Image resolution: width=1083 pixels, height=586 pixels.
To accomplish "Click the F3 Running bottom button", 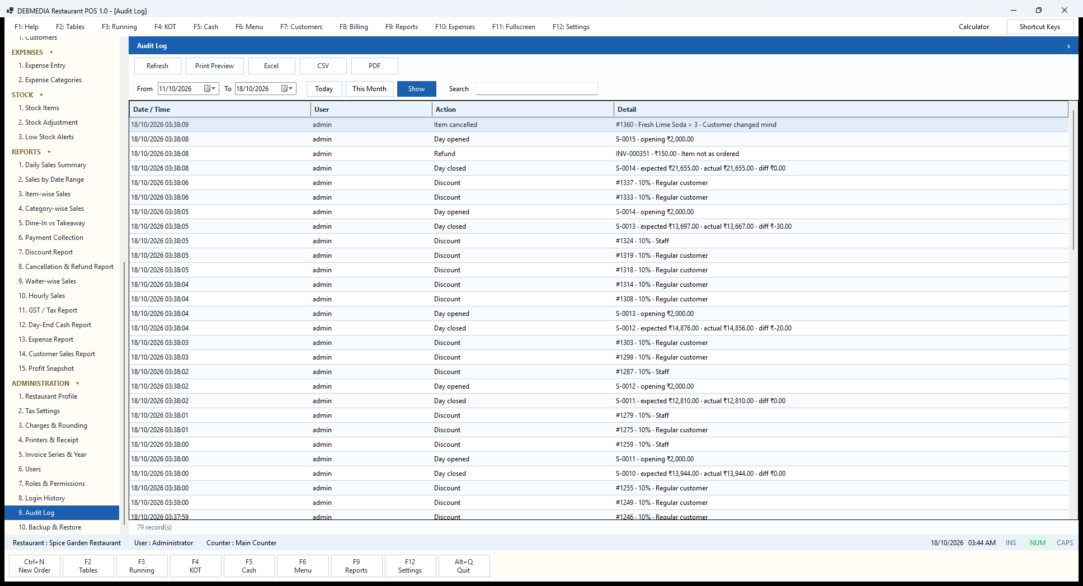I will [142, 566].
